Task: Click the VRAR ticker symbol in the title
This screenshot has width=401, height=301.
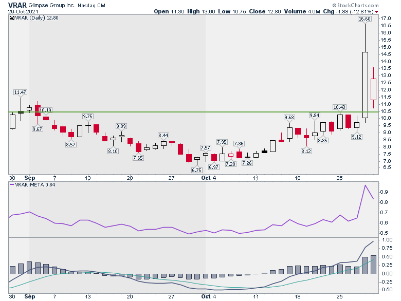Action: (17, 5)
